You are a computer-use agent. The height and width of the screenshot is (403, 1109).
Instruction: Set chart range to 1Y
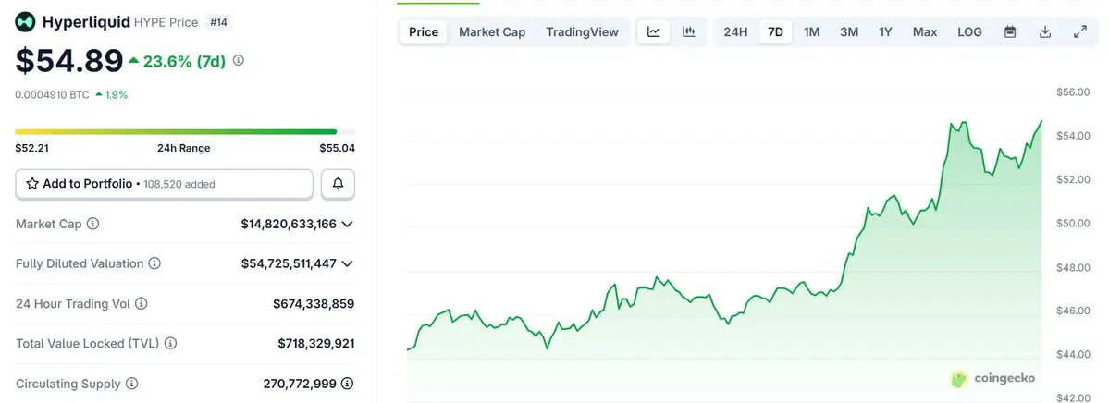[885, 31]
